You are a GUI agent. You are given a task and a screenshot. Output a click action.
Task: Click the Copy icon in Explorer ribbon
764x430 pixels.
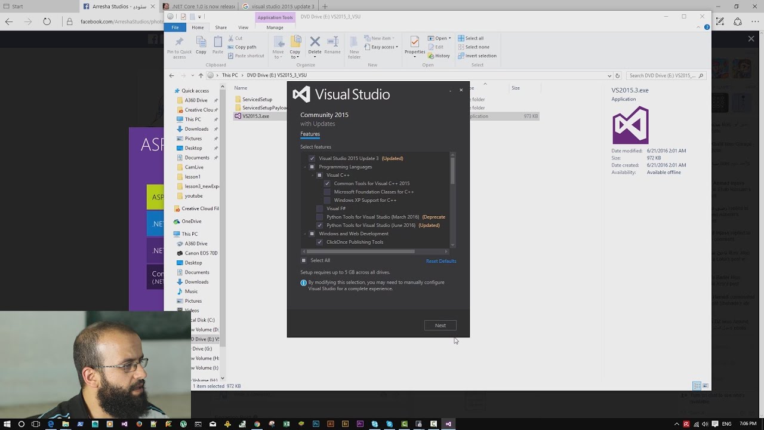pyautogui.click(x=201, y=42)
